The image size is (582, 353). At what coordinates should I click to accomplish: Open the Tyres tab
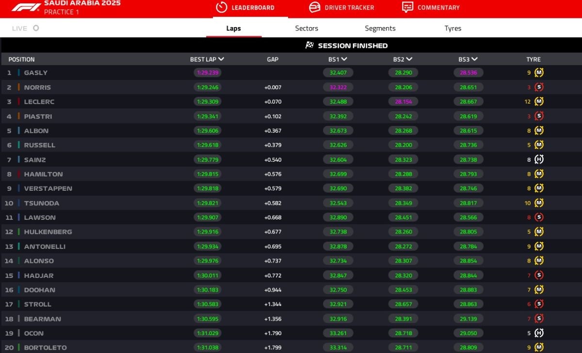(452, 28)
